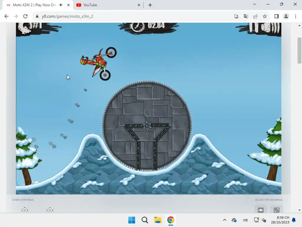Open Windows taskbar search
The width and height of the screenshot is (302, 227).
click(x=145, y=220)
